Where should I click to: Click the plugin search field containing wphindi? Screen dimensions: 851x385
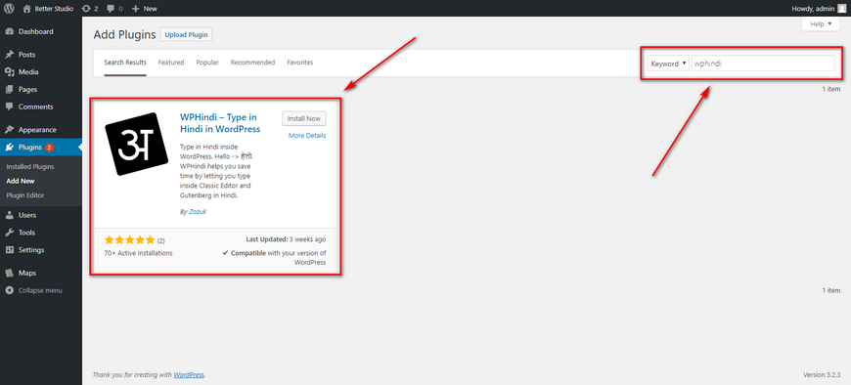tap(763, 64)
